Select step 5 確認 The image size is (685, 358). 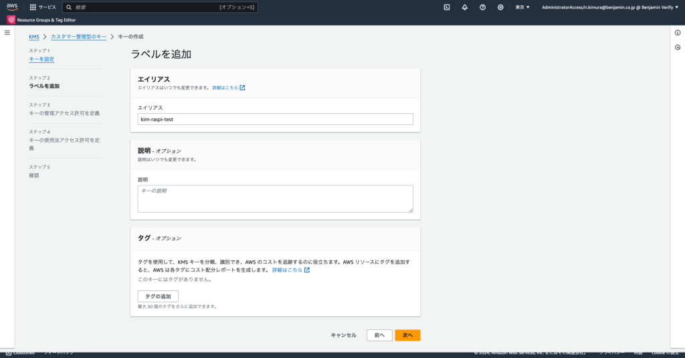[x=34, y=175]
